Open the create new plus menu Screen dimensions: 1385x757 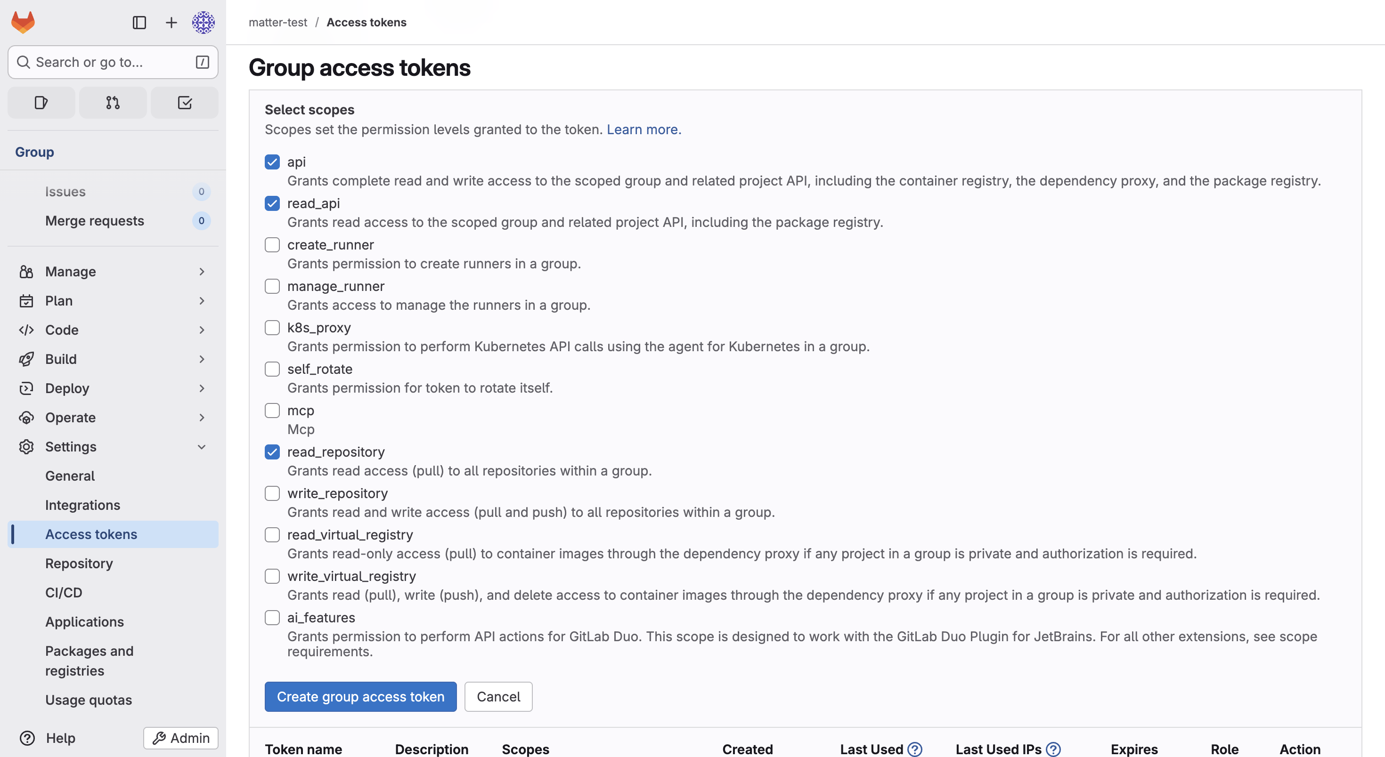point(171,22)
